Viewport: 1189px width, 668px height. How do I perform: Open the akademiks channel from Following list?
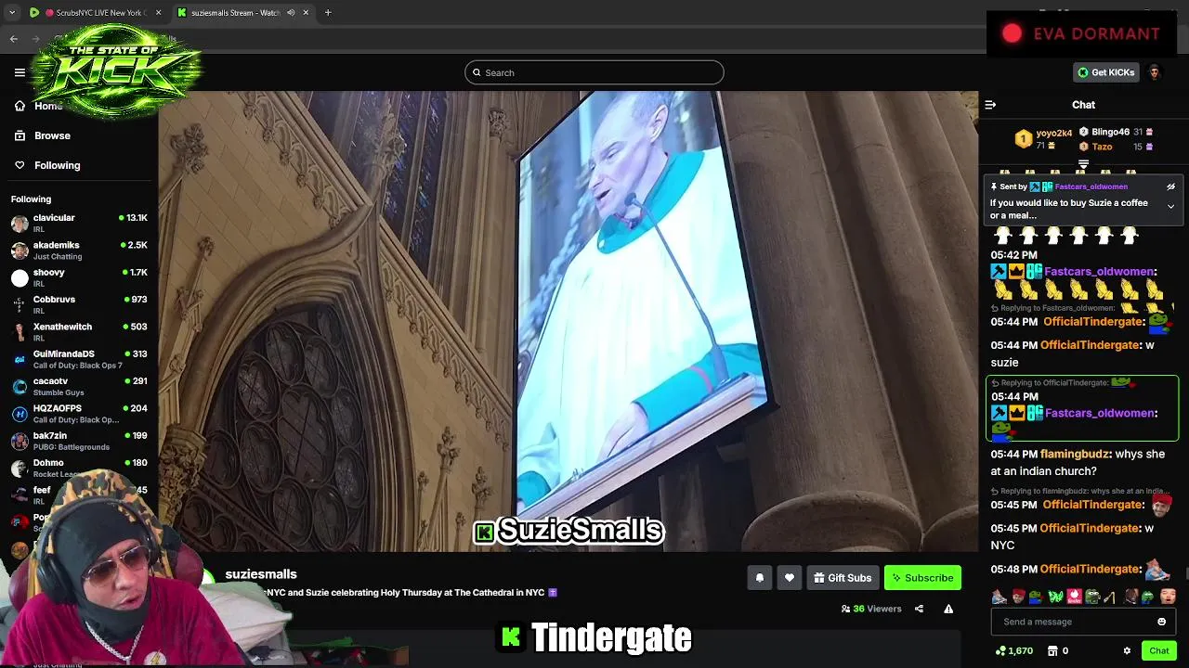pyautogui.click(x=80, y=250)
